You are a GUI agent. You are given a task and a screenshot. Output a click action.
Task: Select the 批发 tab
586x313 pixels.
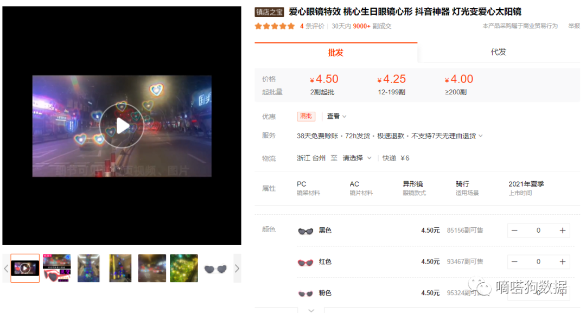point(335,52)
